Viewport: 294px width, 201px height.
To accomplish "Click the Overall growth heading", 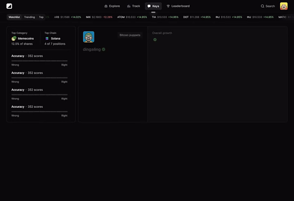I will point(162,33).
